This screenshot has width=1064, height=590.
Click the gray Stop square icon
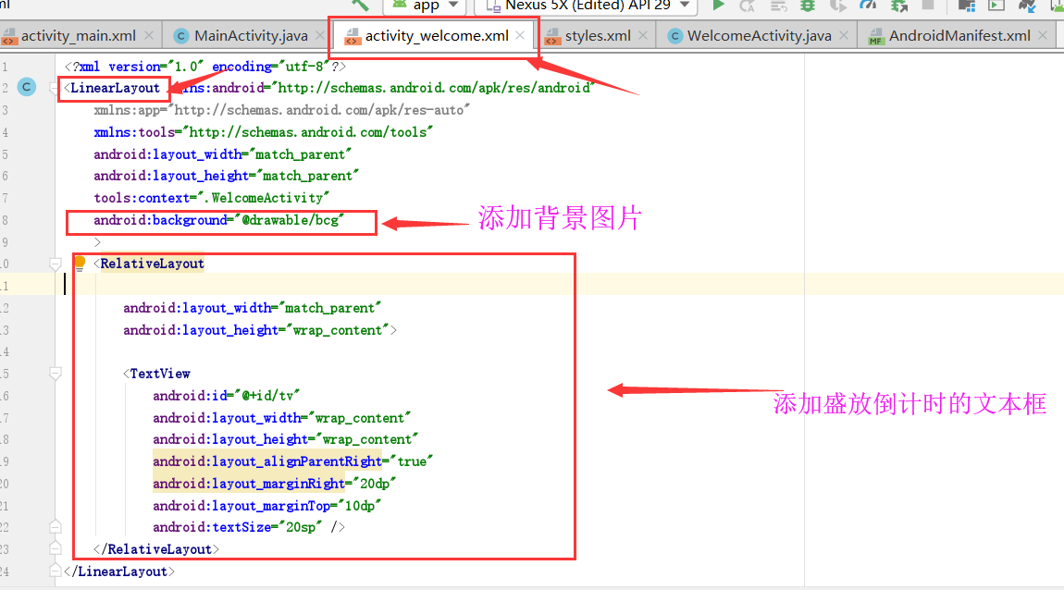(928, 5)
